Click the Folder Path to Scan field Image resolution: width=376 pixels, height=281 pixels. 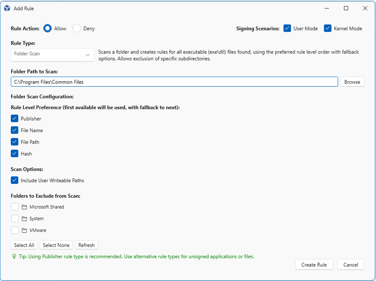click(174, 82)
